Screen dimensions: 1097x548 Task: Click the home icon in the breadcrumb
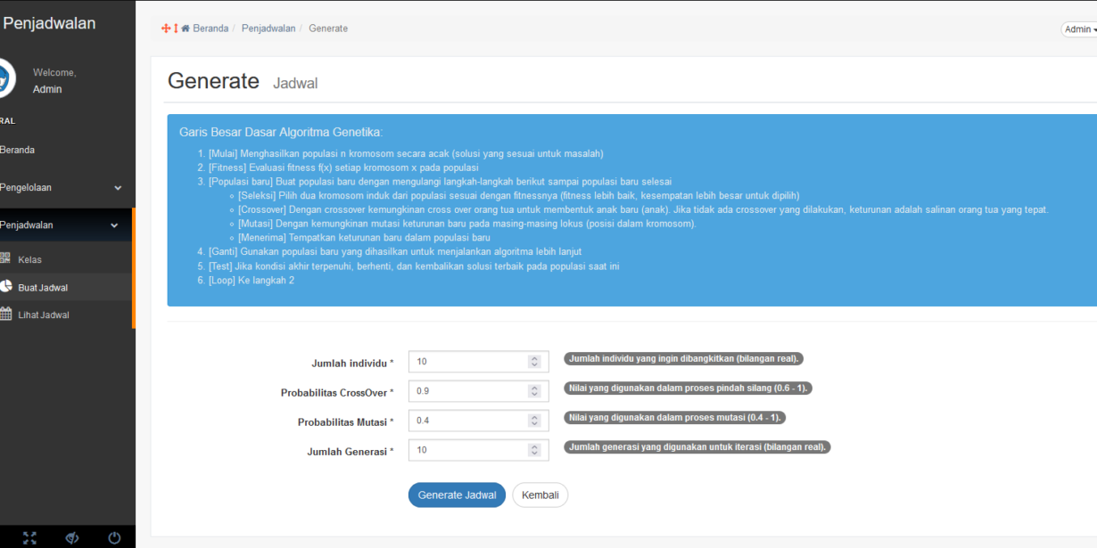pyautogui.click(x=185, y=28)
